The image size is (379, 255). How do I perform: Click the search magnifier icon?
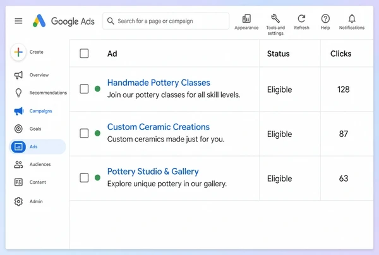(111, 21)
